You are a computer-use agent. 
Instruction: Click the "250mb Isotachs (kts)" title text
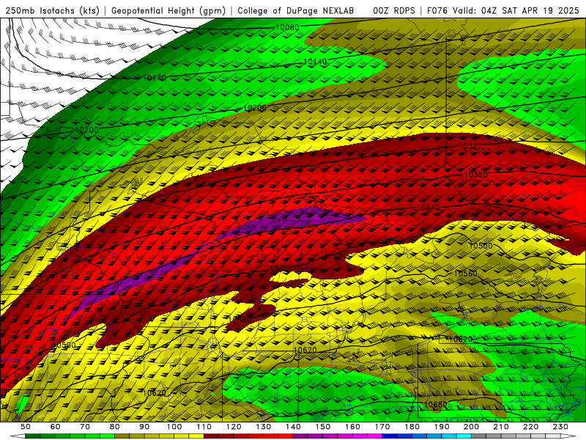click(52, 10)
